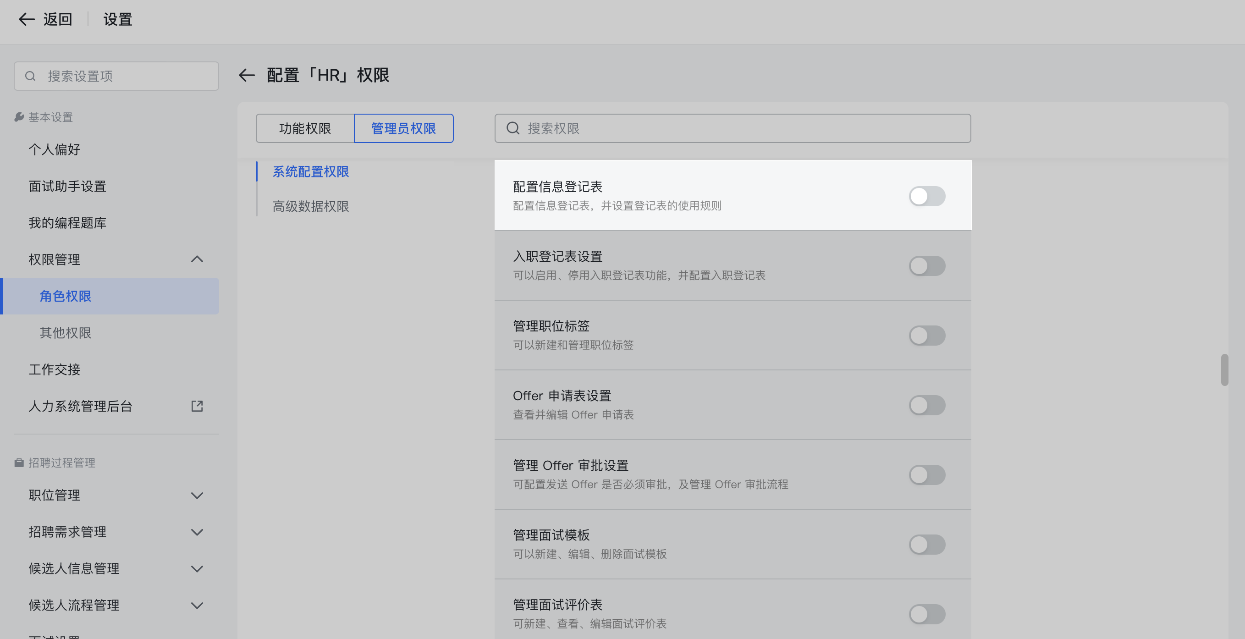
Task: Click the back arrow beside 配置「HR」权限
Action: click(247, 75)
